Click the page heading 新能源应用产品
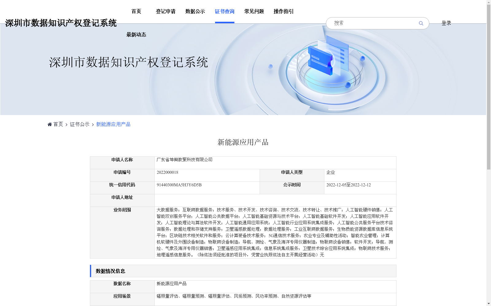This screenshot has width=491, height=306. coord(243,142)
